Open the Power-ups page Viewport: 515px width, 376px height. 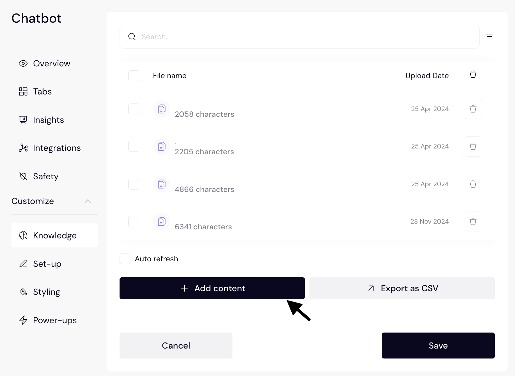(55, 320)
